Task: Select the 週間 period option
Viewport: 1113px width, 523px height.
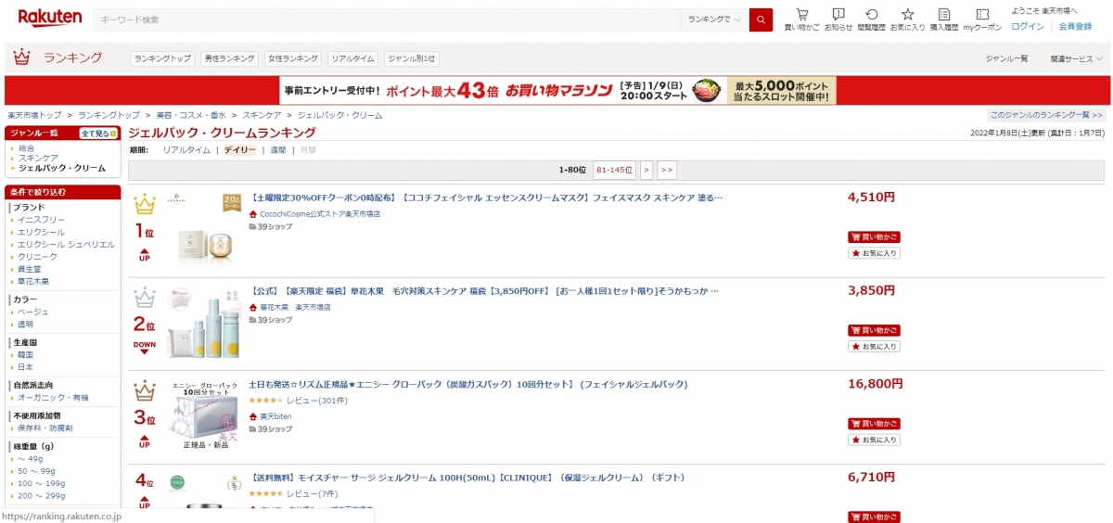Action: (x=278, y=150)
